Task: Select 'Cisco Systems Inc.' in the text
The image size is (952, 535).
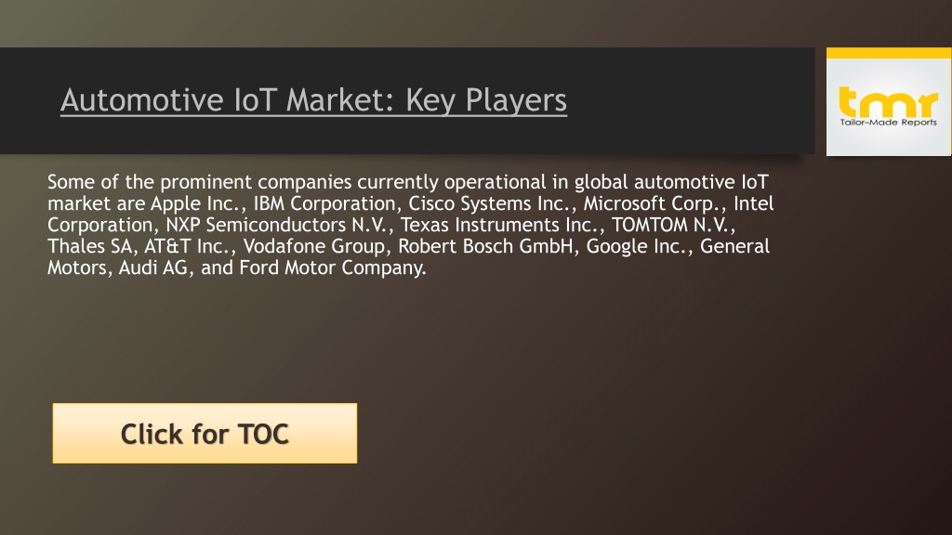Action: 489,203
